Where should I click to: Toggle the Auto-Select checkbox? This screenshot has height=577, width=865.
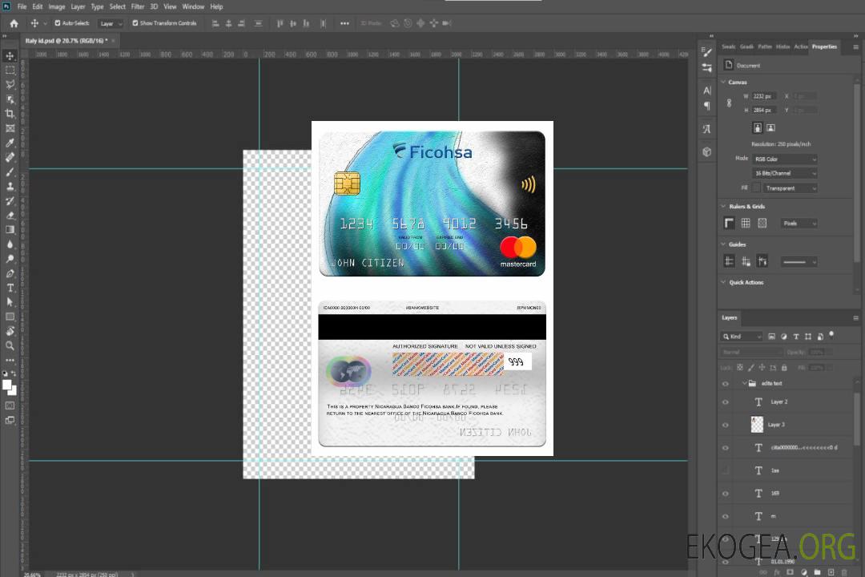(x=58, y=23)
